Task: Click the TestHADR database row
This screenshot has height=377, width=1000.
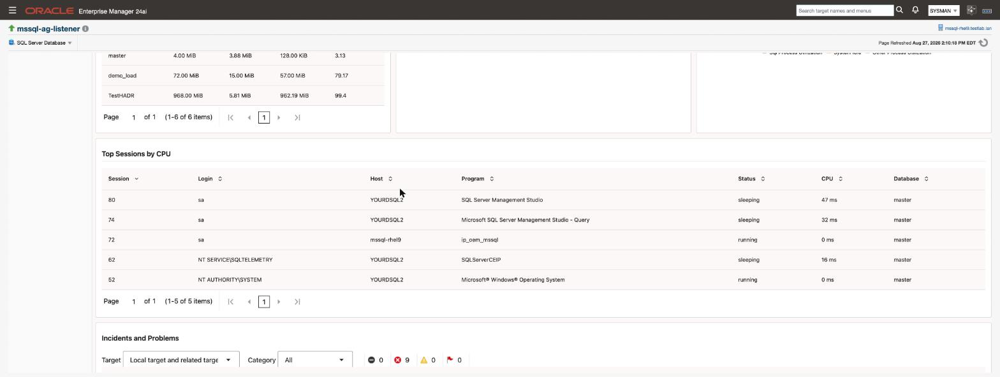Action: (x=243, y=96)
